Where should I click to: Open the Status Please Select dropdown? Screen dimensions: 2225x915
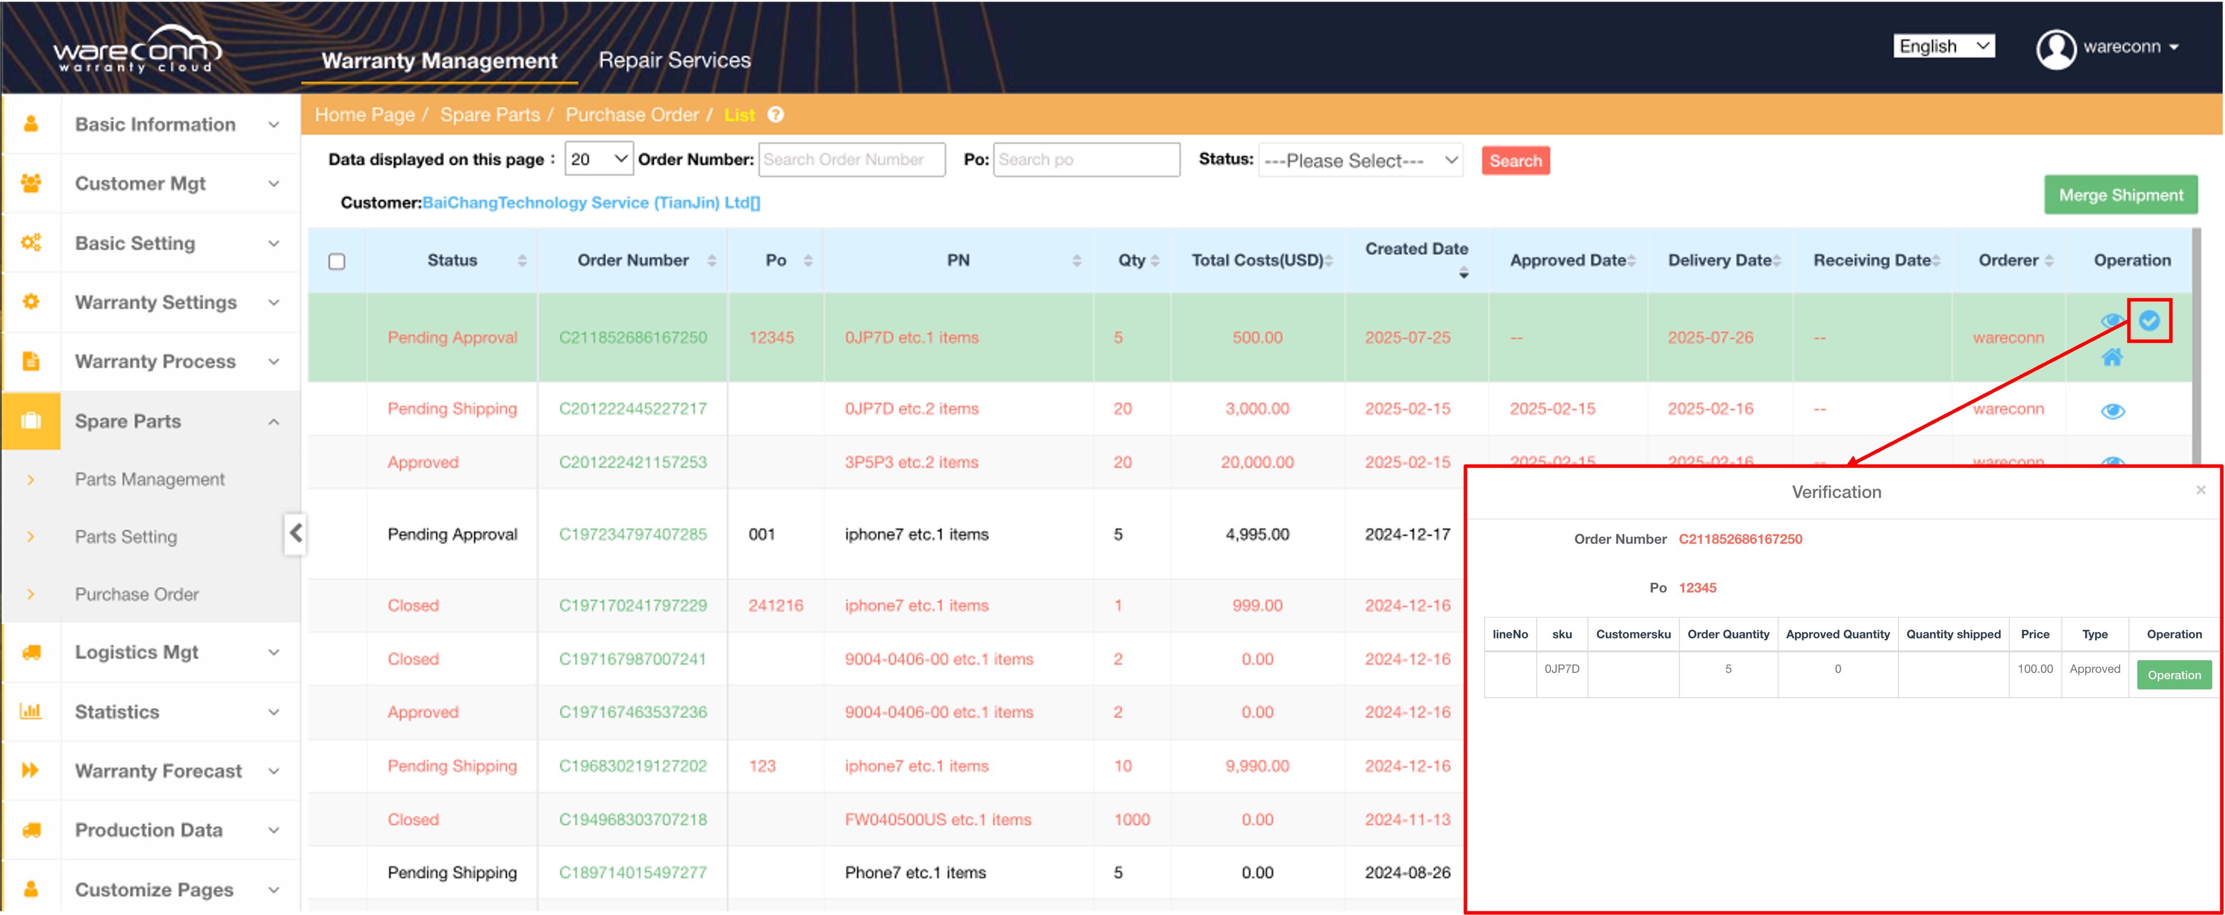[x=1360, y=161]
